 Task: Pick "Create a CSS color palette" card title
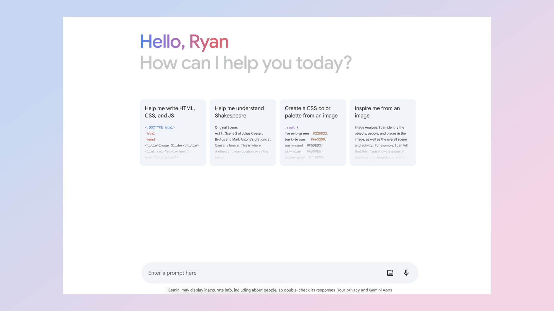pos(311,112)
